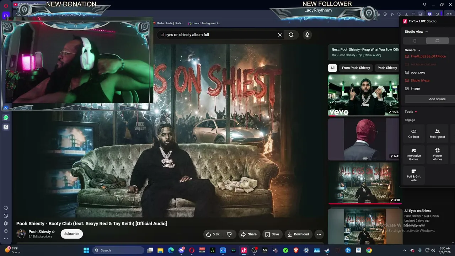This screenshot has width=455, height=256.
Task: Open Opera AI assistant button
Action: click(449, 14)
